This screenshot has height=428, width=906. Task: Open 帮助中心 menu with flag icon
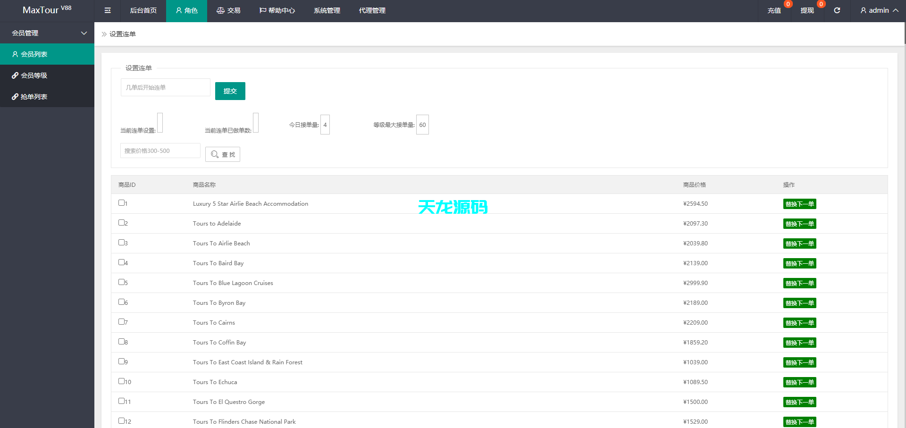[277, 10]
